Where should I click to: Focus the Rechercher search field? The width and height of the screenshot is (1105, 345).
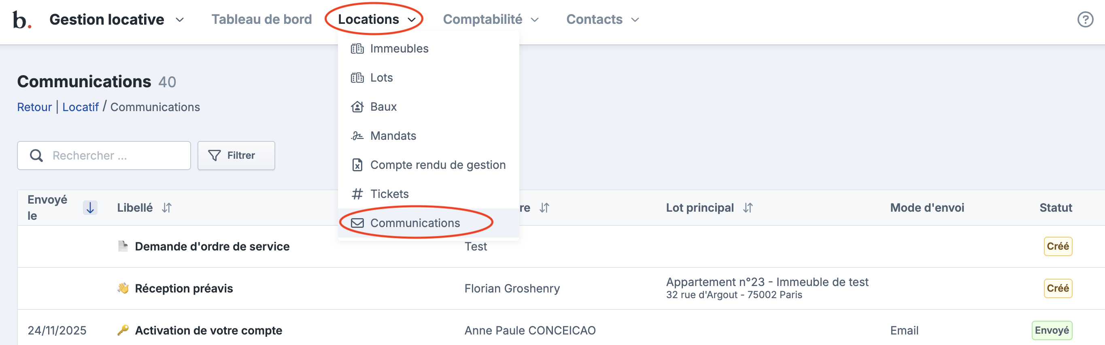click(x=116, y=156)
